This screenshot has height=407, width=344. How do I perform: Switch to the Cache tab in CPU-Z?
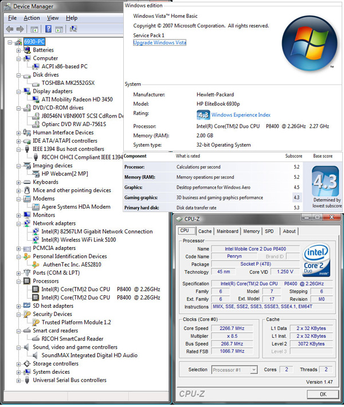(205, 231)
